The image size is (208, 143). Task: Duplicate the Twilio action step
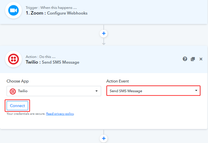point(193,59)
